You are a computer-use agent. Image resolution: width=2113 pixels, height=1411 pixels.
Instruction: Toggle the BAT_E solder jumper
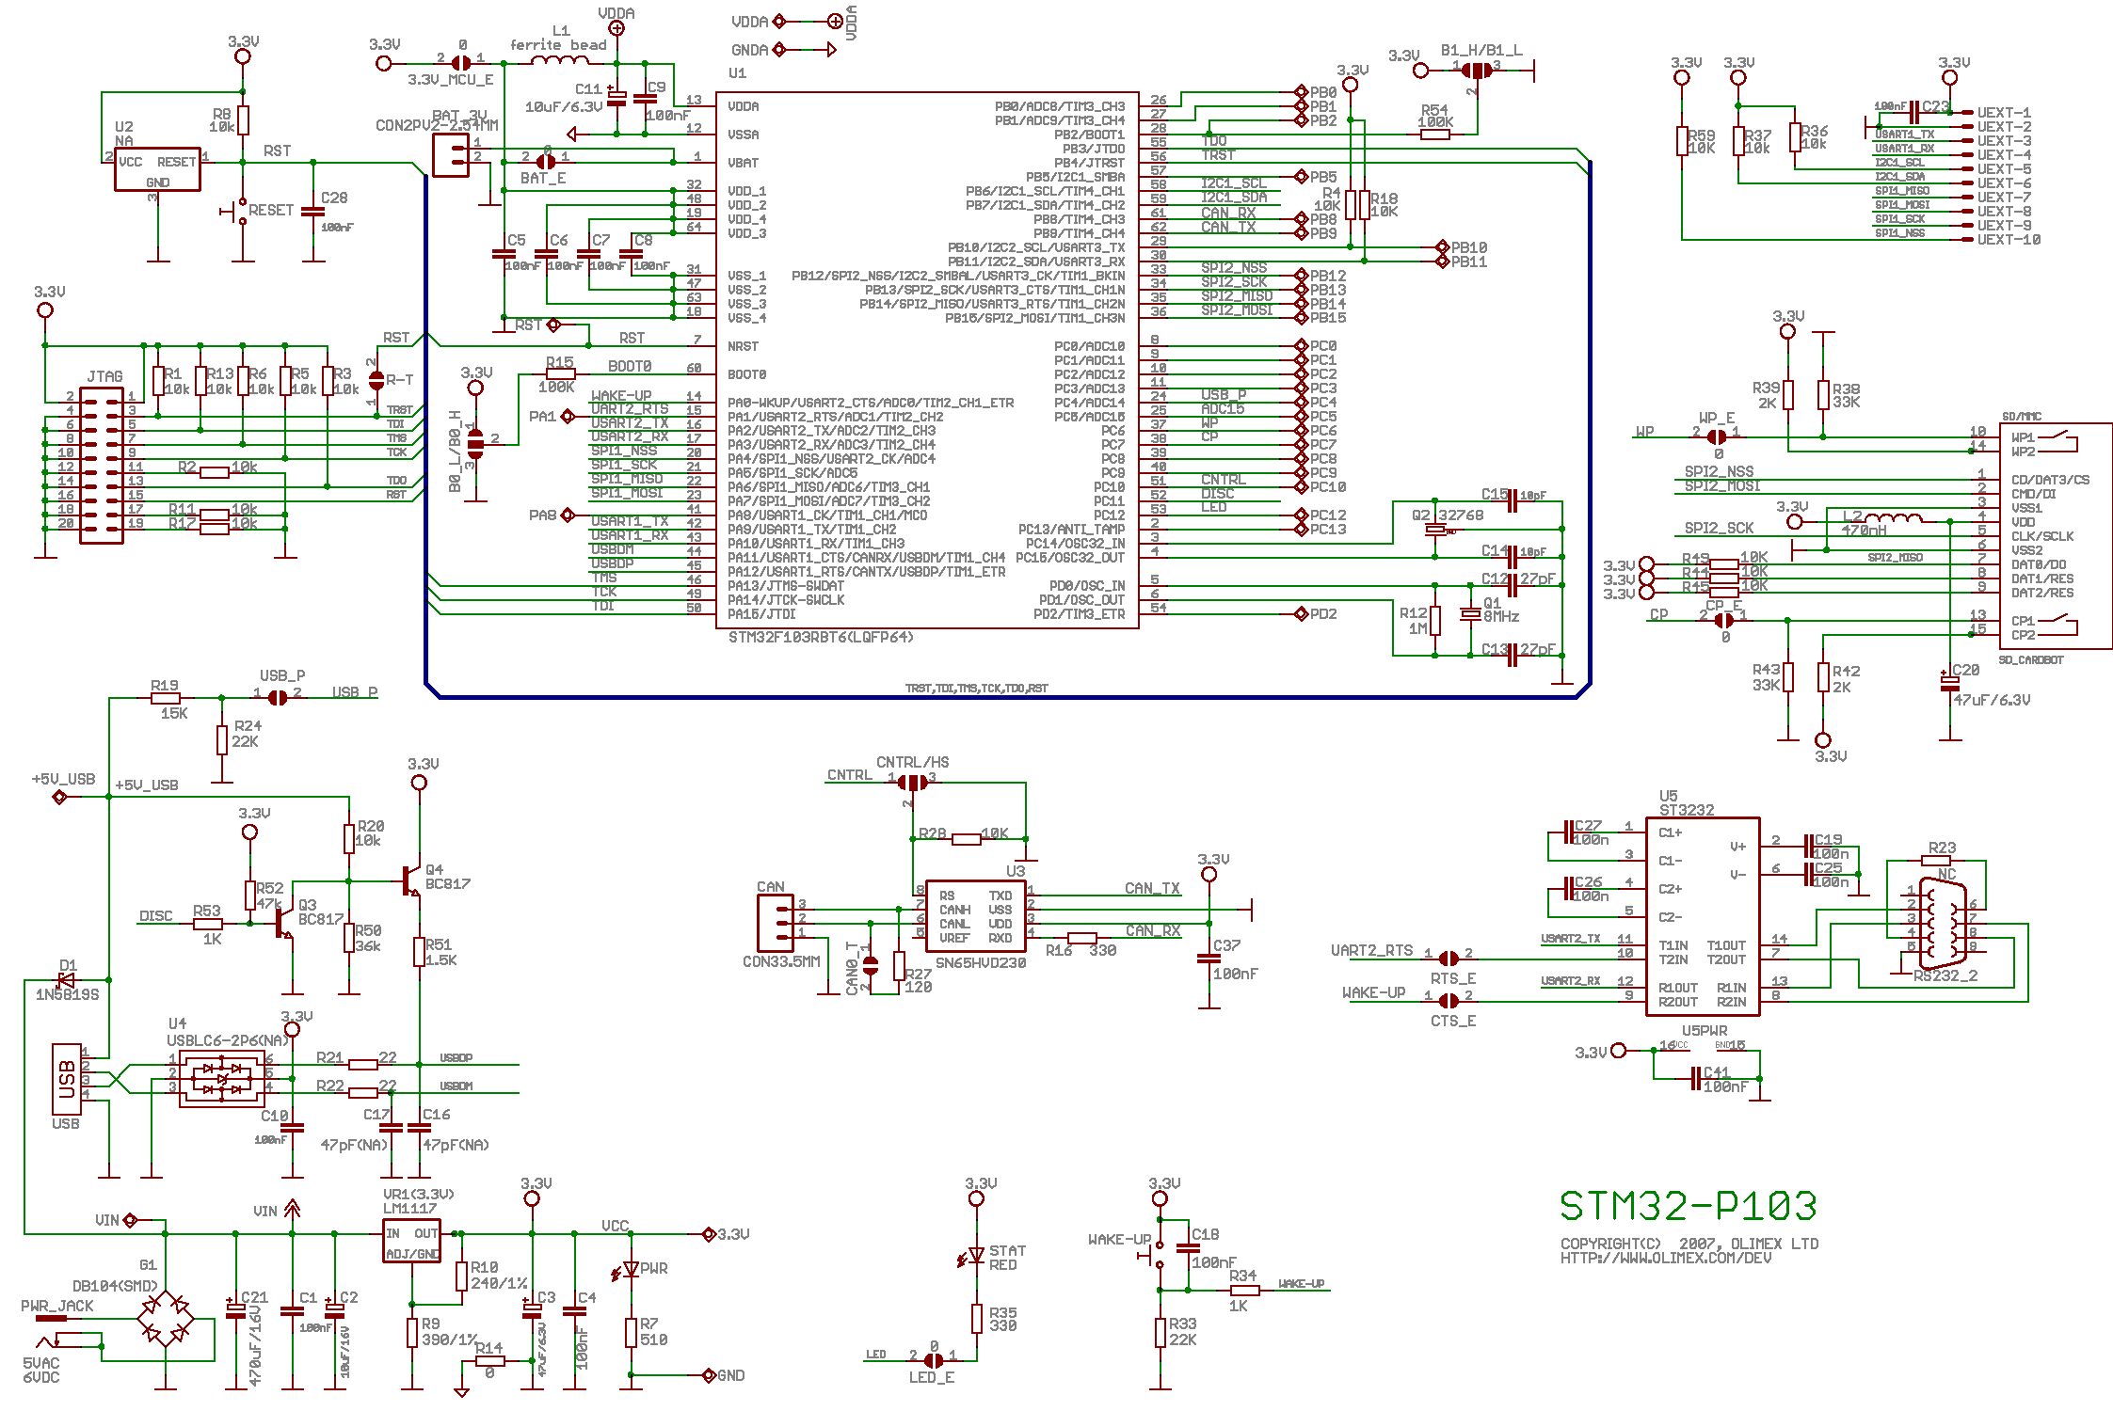tap(546, 161)
